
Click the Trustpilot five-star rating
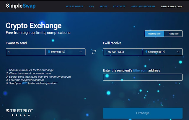click(x=21, y=115)
